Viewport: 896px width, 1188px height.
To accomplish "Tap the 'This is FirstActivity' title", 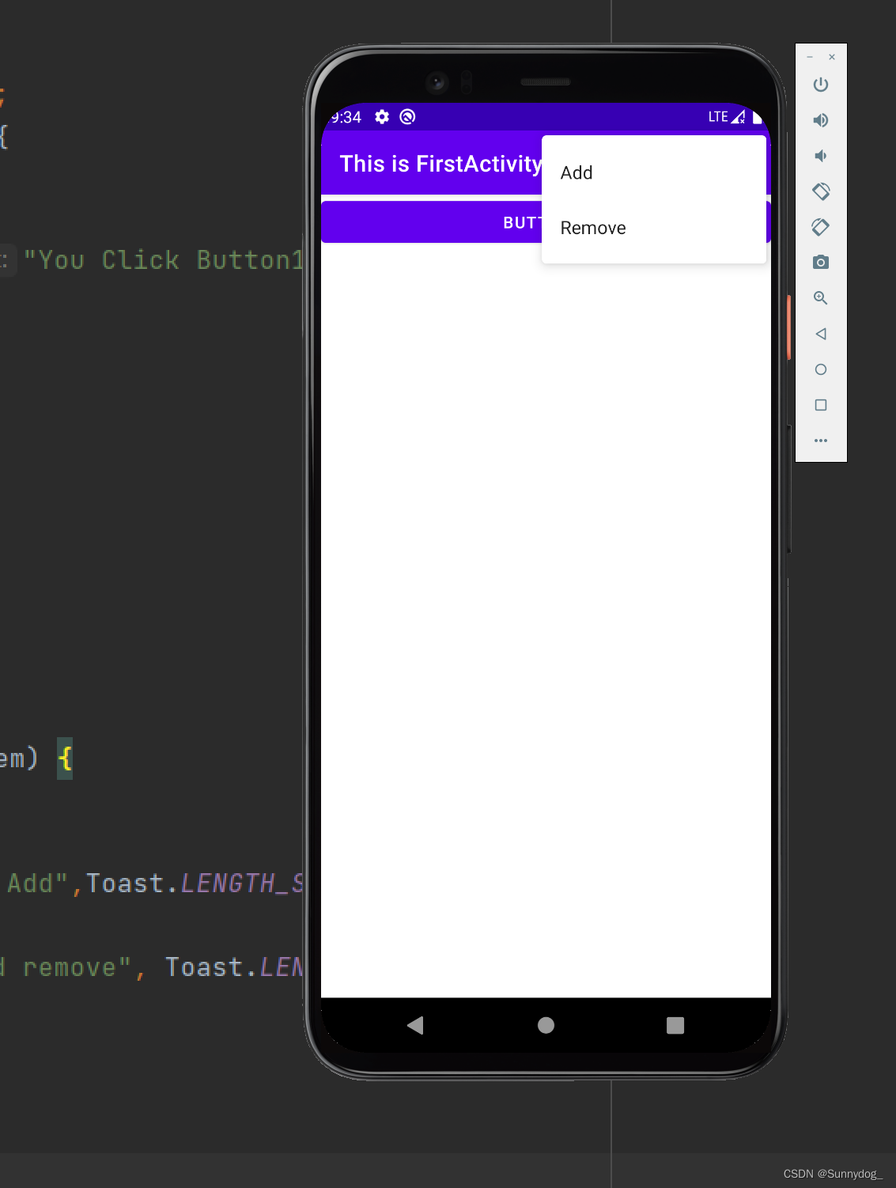I will pyautogui.click(x=440, y=164).
